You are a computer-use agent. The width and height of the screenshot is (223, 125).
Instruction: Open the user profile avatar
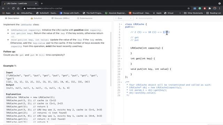(x=215, y=8)
